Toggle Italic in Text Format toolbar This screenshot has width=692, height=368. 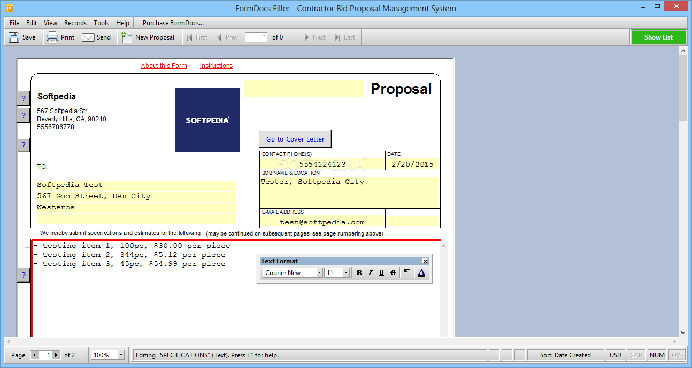tap(370, 272)
